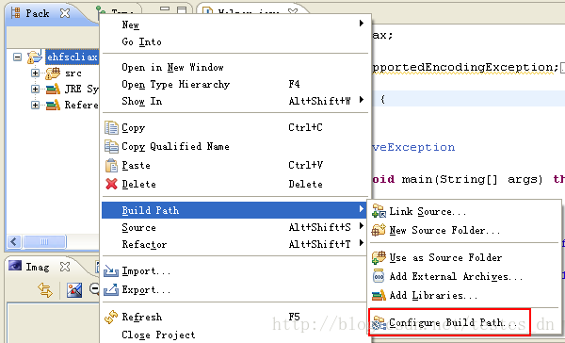The width and height of the screenshot is (565, 343).
Task: Click the zoom out magnifier in Image view
Action: coord(94,289)
